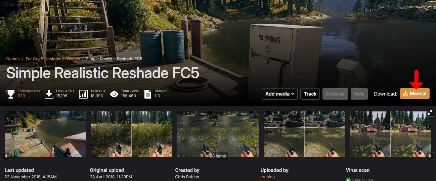Open the Visuals breadcrumb link
This screenshot has height=181, width=436.
73,59
